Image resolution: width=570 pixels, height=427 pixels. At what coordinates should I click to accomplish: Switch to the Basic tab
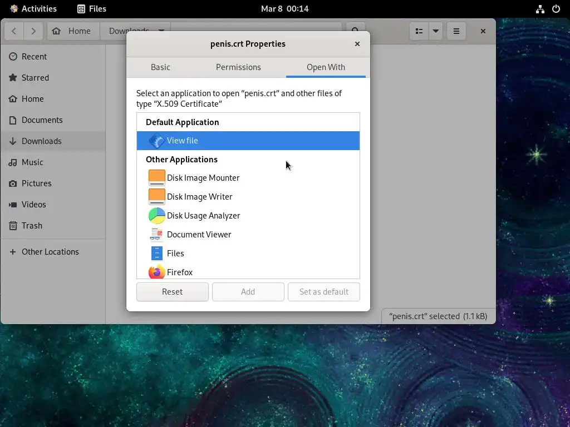[160, 67]
